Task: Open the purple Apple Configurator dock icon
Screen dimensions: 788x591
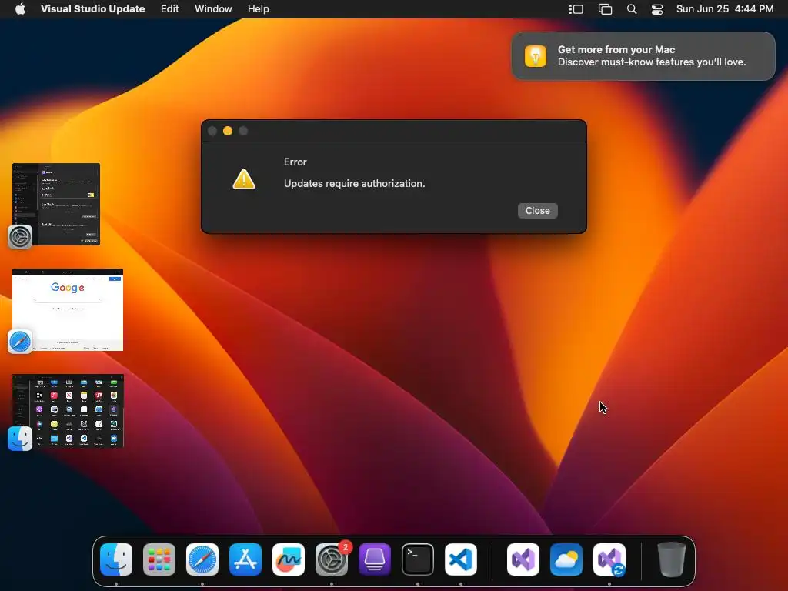Action: pyautogui.click(x=375, y=559)
